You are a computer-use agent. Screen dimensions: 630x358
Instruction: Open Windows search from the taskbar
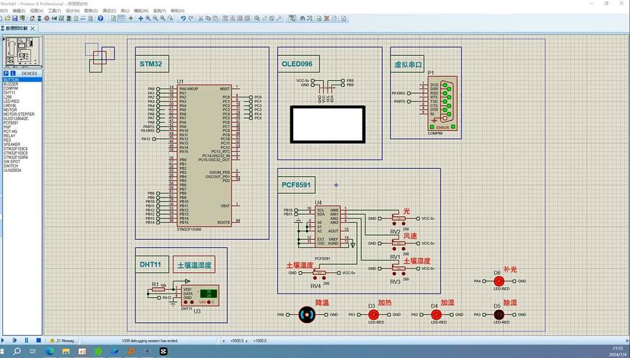[x=17, y=351]
